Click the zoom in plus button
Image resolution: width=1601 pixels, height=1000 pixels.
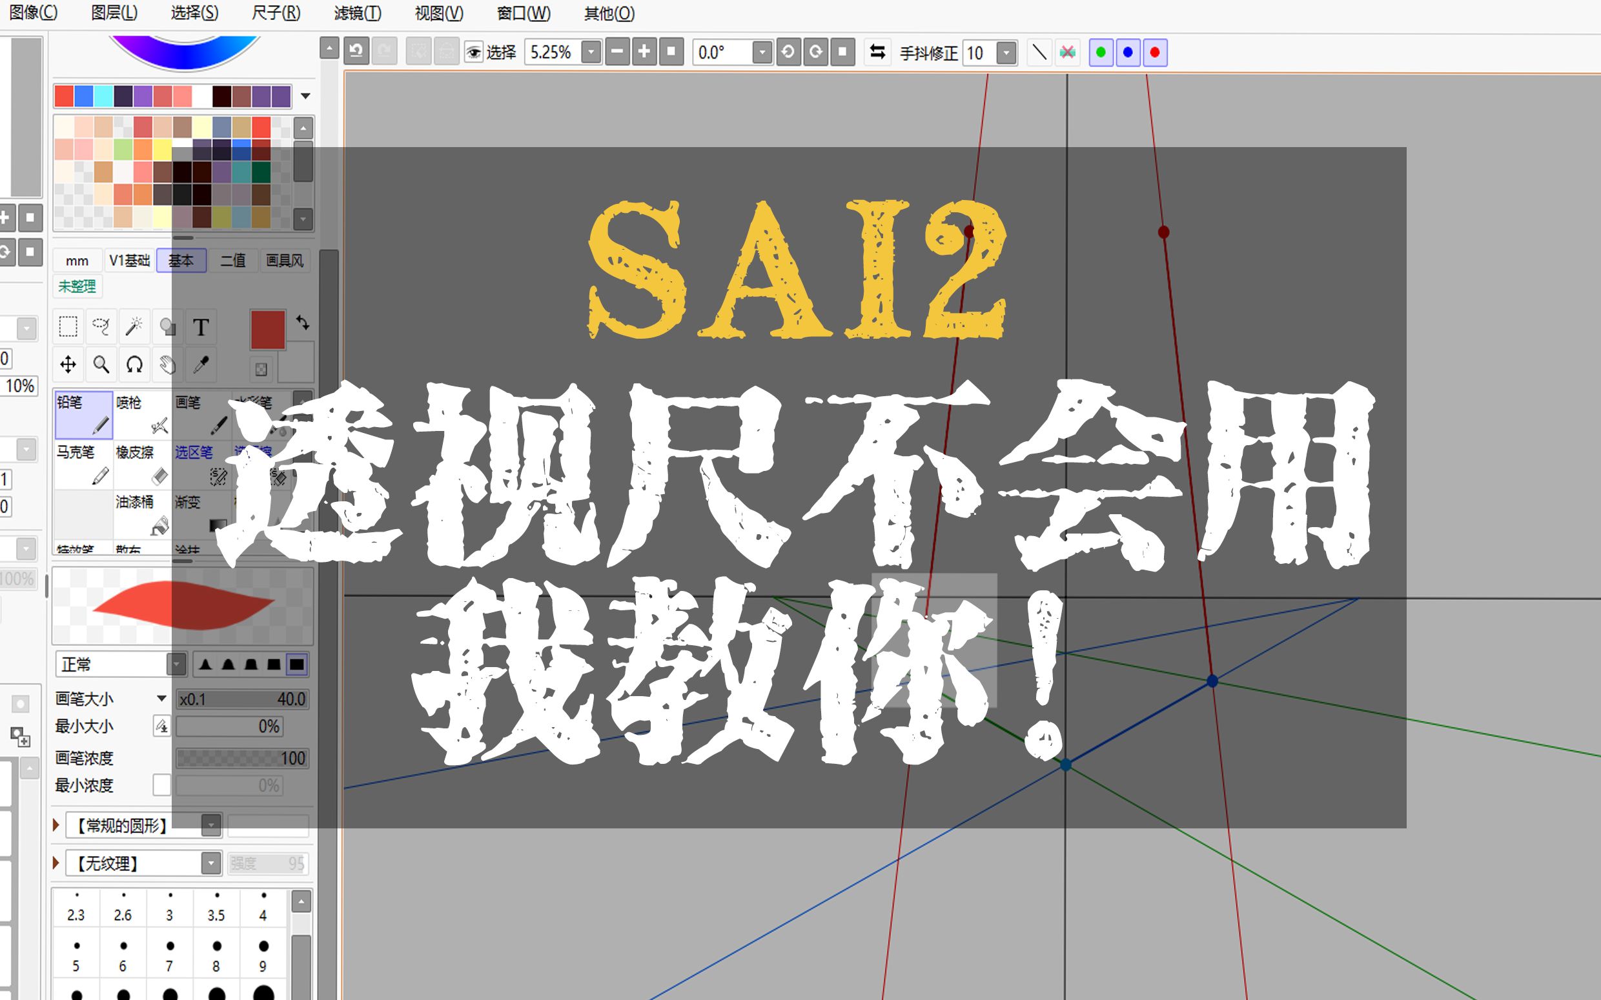pyautogui.click(x=644, y=52)
